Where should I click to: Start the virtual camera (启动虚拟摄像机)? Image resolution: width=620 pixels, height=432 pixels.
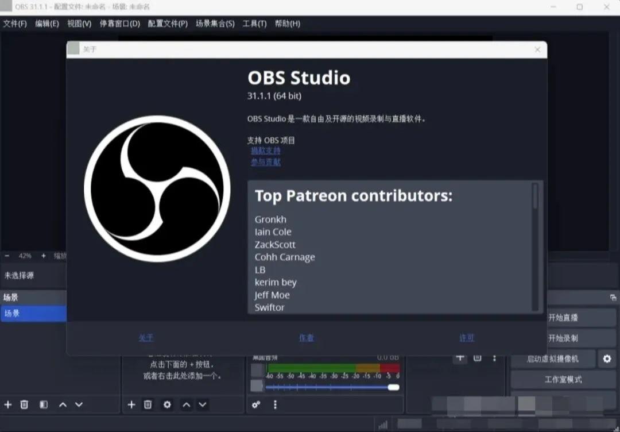coord(553,359)
